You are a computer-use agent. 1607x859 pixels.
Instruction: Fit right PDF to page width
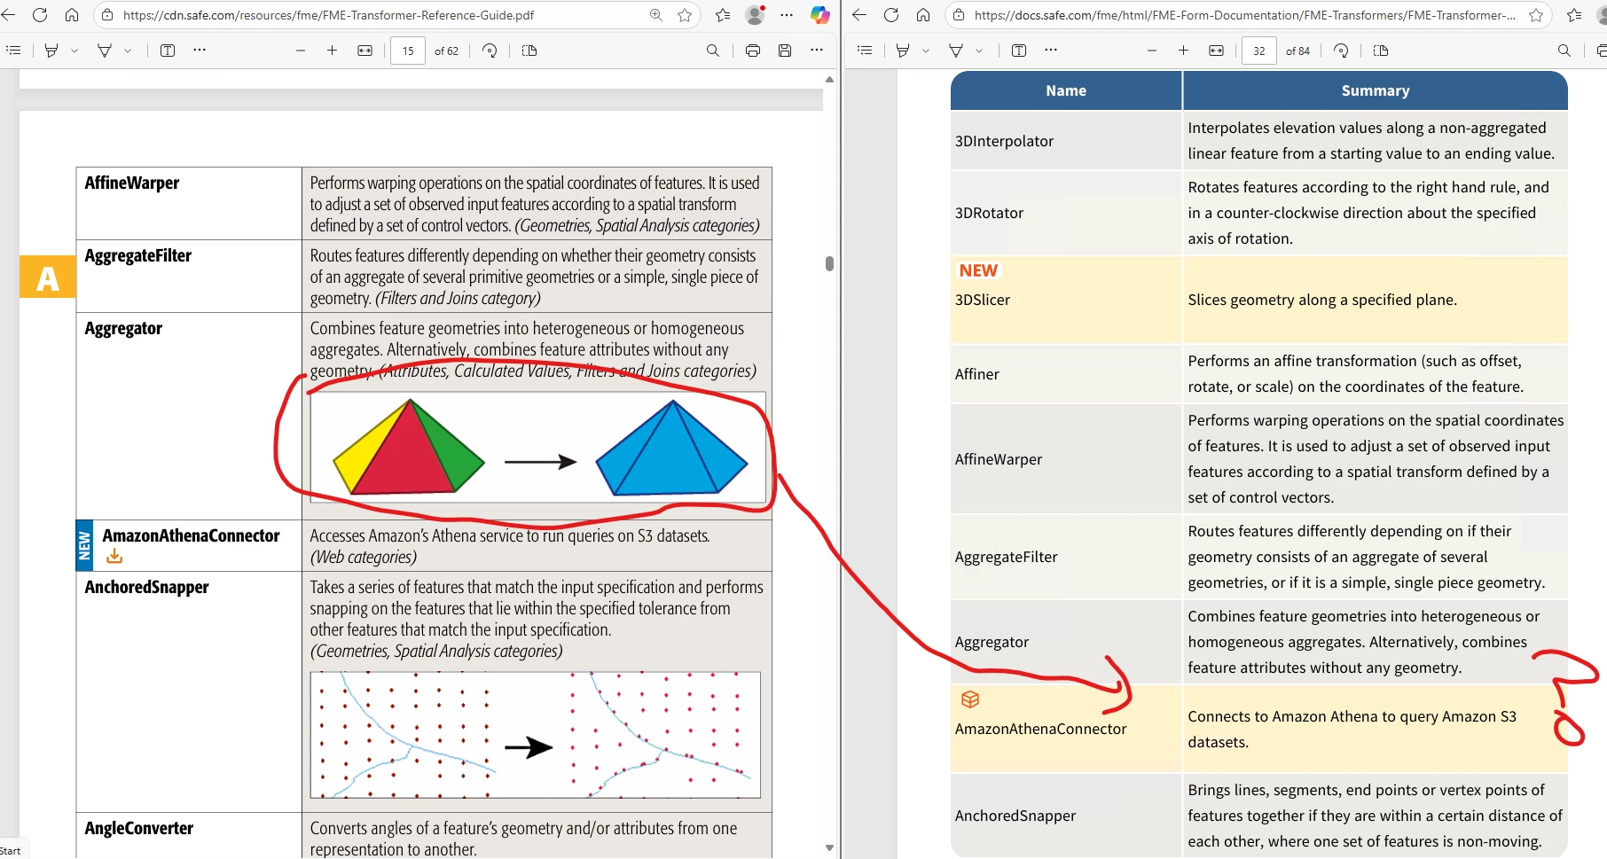1216,51
